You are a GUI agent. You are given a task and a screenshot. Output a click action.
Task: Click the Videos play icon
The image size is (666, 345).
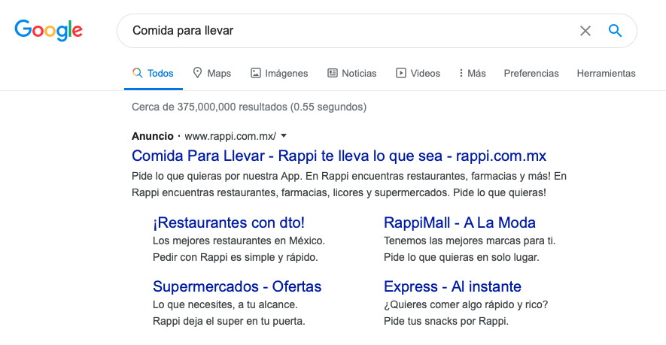[400, 73]
